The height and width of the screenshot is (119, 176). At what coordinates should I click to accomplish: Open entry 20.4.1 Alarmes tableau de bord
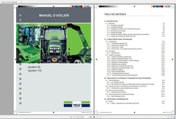click(116, 96)
